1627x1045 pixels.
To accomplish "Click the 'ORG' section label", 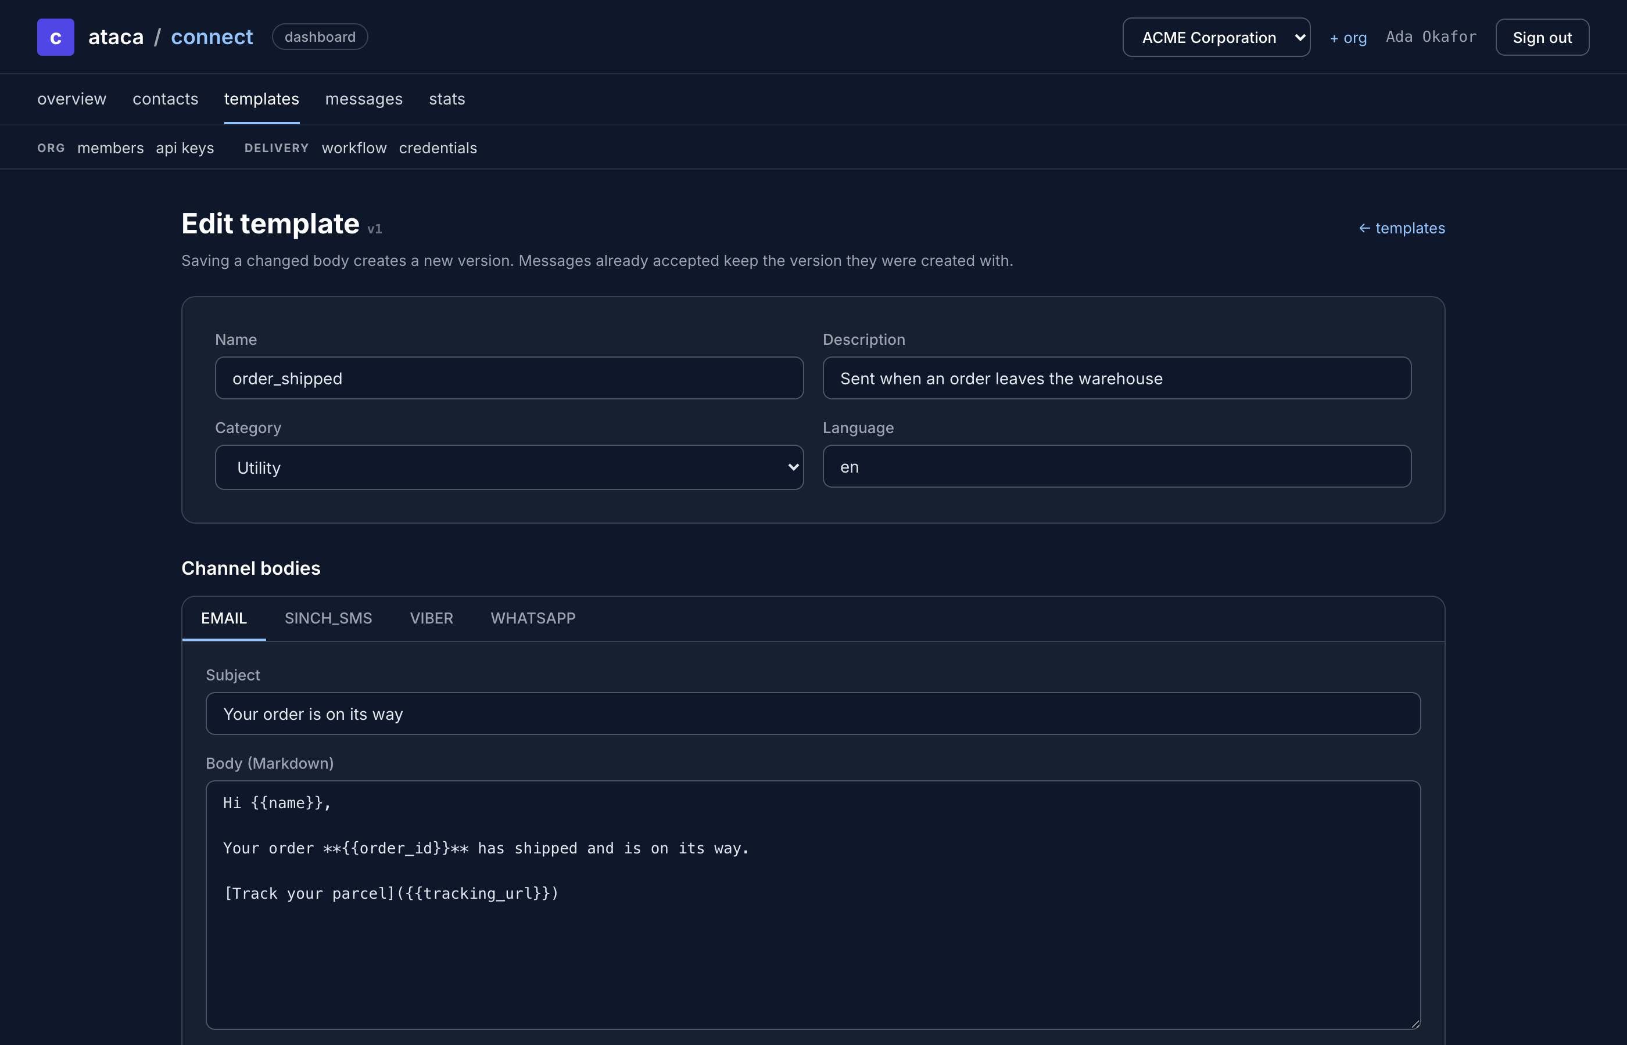I will click(x=51, y=148).
